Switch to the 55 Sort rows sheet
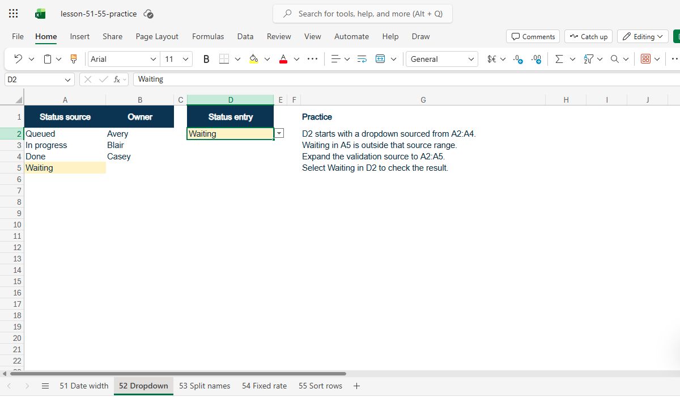 [320, 386]
